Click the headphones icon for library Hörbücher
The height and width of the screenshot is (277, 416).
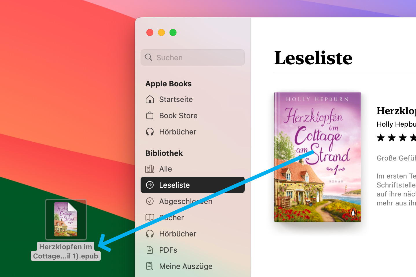pos(150,234)
